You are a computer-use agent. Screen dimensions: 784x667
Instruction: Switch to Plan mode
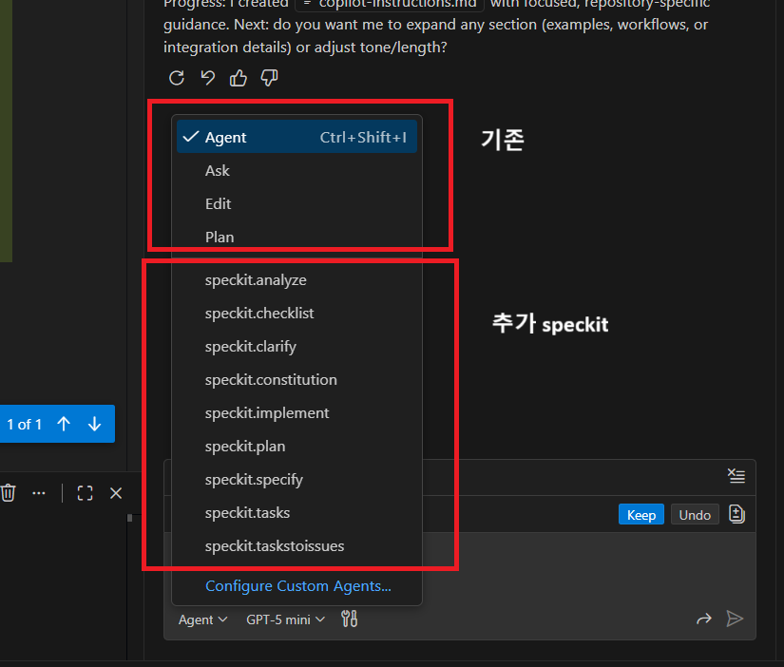(x=296, y=237)
